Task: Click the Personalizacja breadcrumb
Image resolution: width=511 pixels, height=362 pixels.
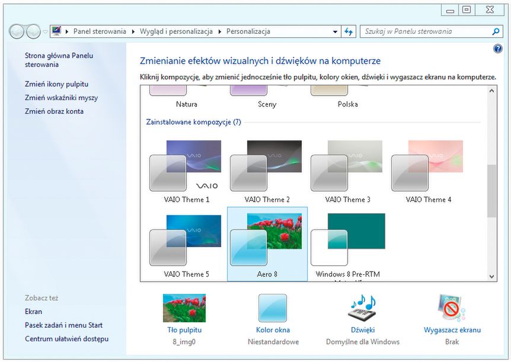Action: [x=248, y=31]
